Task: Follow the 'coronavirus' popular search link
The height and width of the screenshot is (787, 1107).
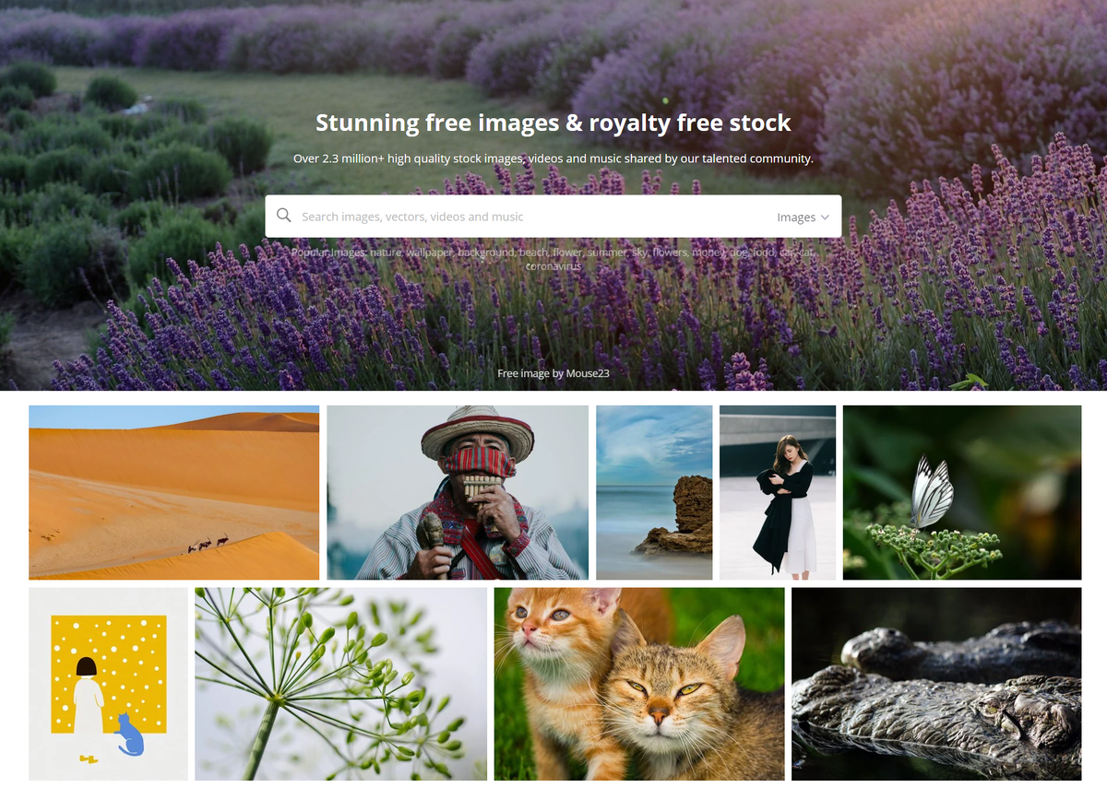Action: point(553,266)
